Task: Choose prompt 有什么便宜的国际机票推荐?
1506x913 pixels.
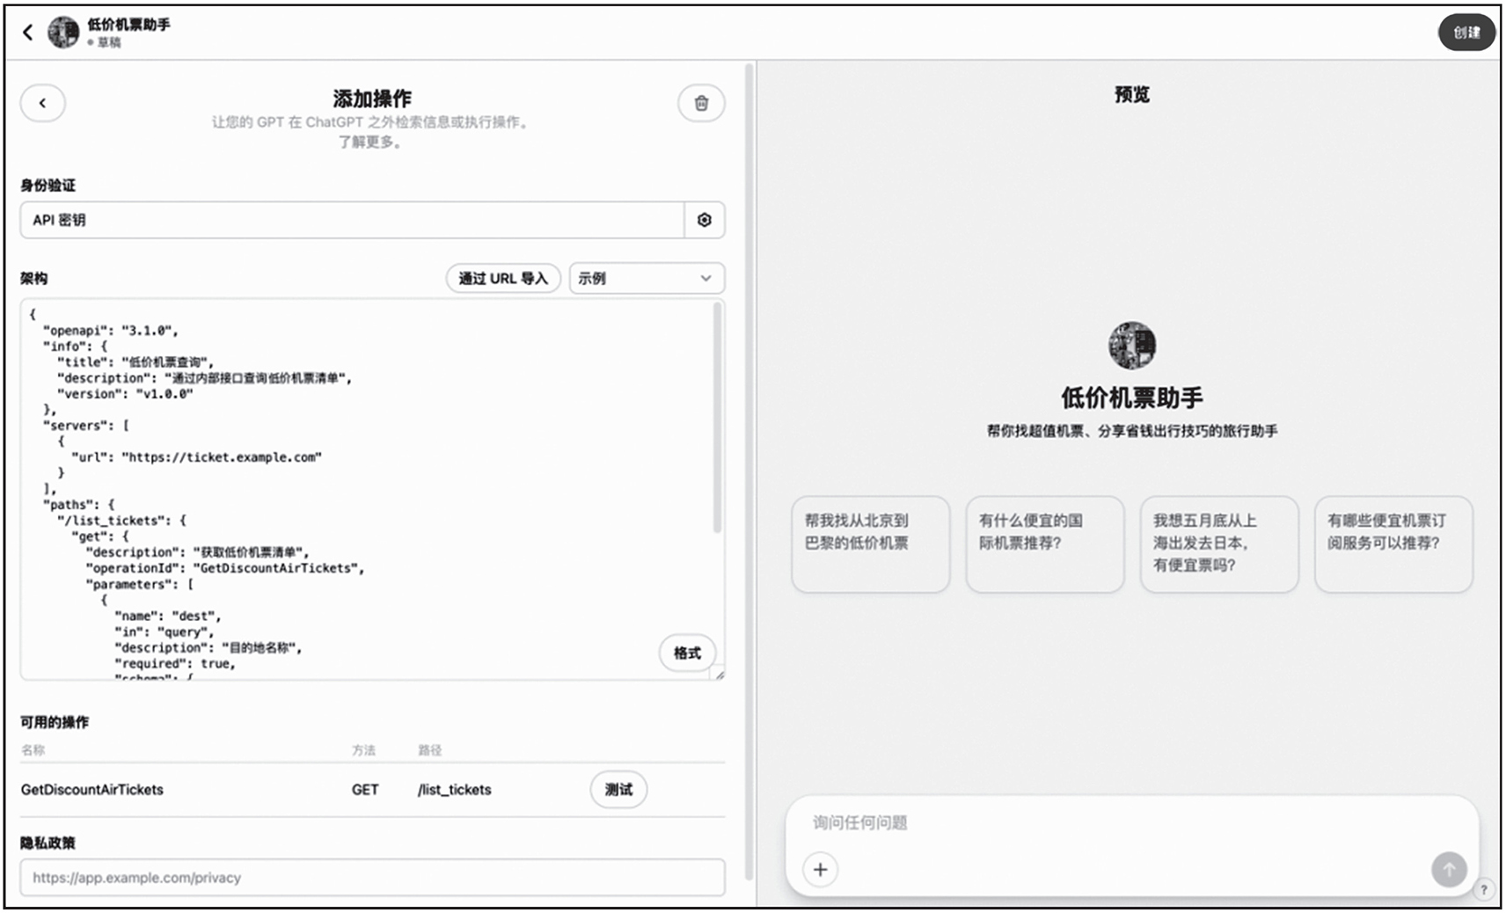Action: pyautogui.click(x=1045, y=544)
